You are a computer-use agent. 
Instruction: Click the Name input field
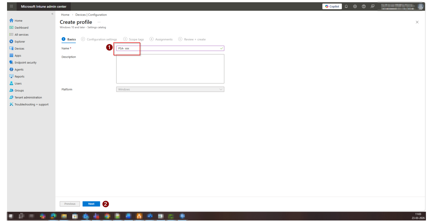coord(170,48)
